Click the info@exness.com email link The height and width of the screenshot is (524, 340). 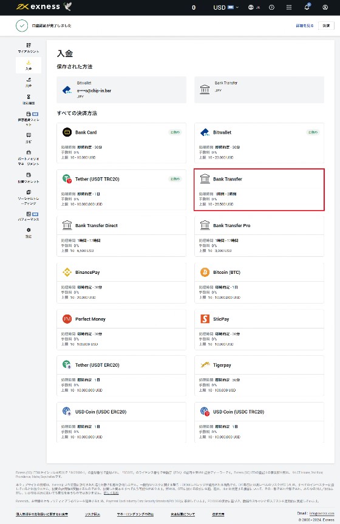322,513
